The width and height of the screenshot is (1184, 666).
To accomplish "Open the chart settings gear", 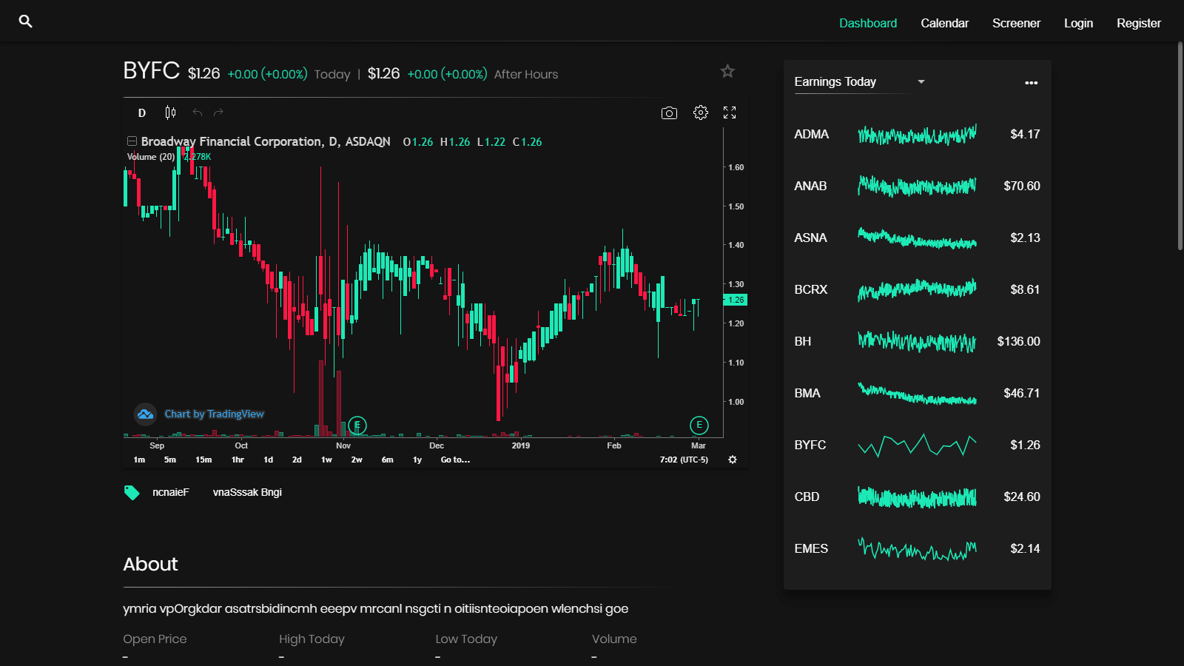I will pos(700,112).
